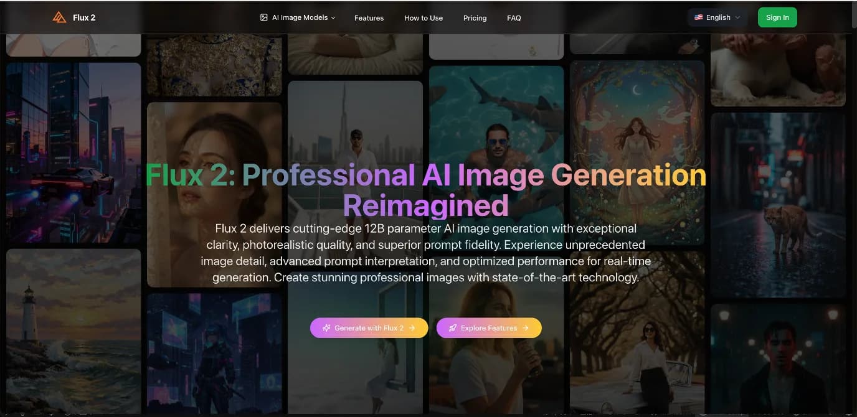Open the How to Use nav item
The height and width of the screenshot is (417, 857).
pyautogui.click(x=424, y=18)
